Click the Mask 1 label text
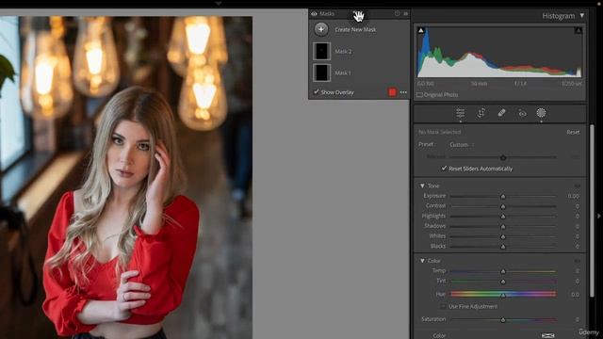Screen dimensions: 603x339 pyautogui.click(x=343, y=73)
